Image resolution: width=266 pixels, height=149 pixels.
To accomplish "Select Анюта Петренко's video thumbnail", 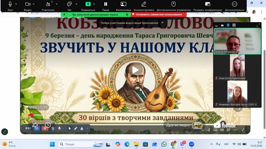I will [237, 41].
